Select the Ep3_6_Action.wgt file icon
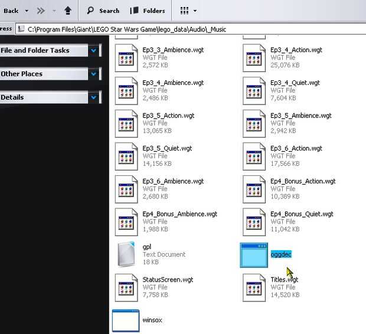Image resolution: width=366 pixels, height=334 pixels. pos(254,156)
